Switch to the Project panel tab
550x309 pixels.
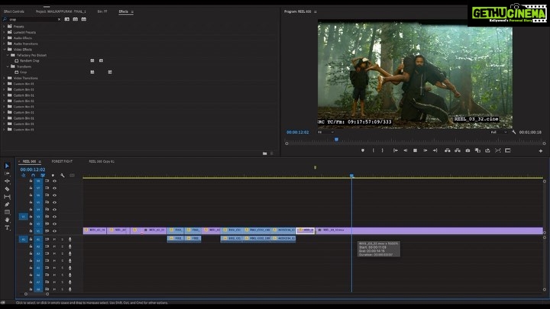coord(60,11)
